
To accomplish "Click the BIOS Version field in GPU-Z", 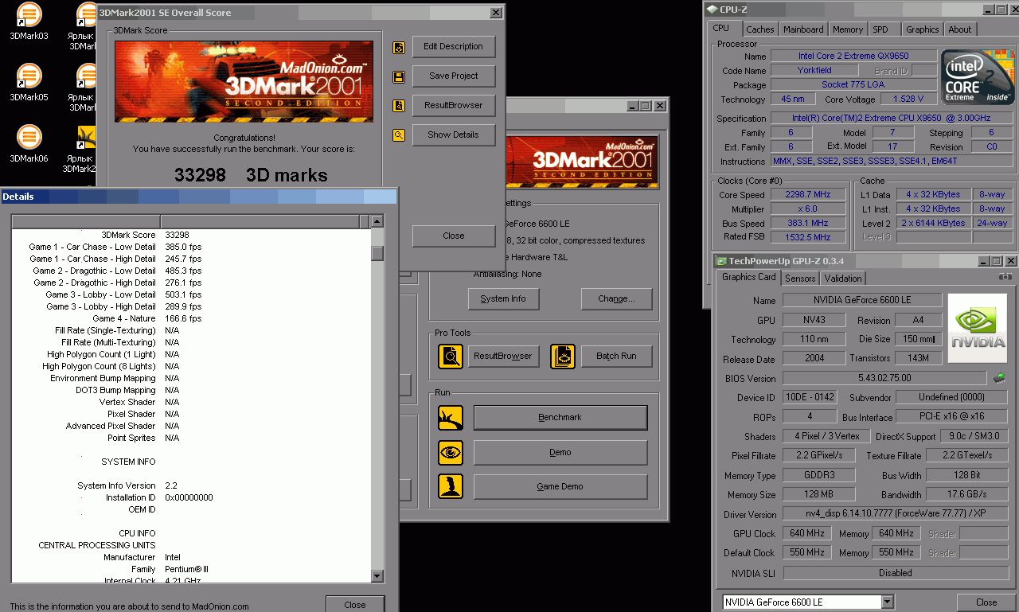I will click(x=884, y=379).
